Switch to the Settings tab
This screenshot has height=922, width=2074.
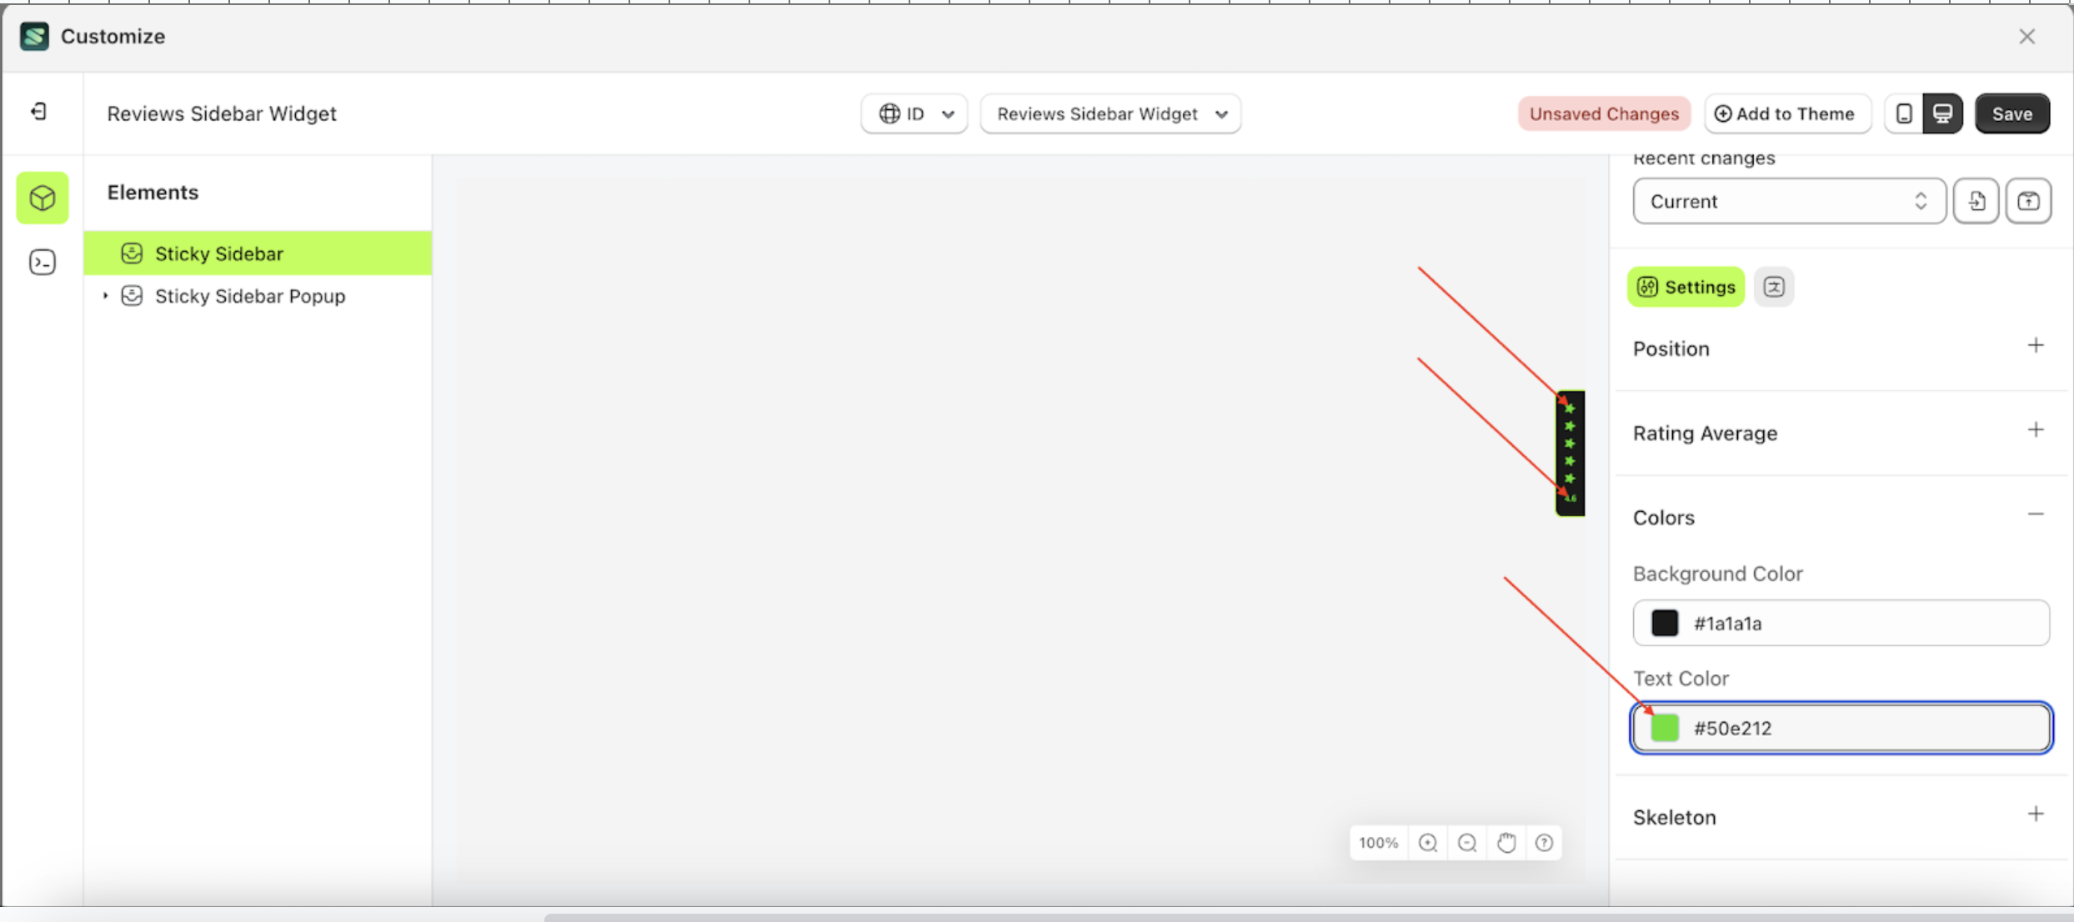1685,287
